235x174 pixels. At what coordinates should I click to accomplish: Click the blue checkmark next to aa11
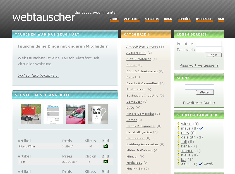click(200, 164)
